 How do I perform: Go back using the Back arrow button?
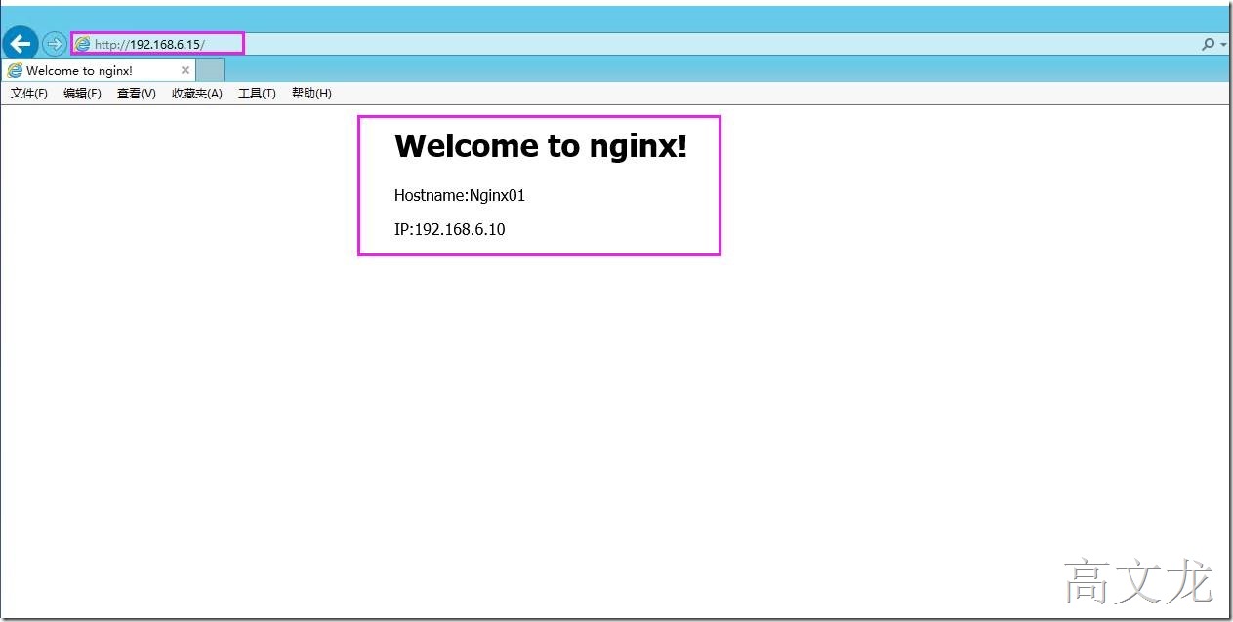tap(21, 44)
